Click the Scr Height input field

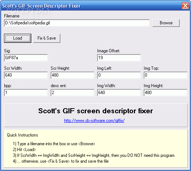(72, 75)
